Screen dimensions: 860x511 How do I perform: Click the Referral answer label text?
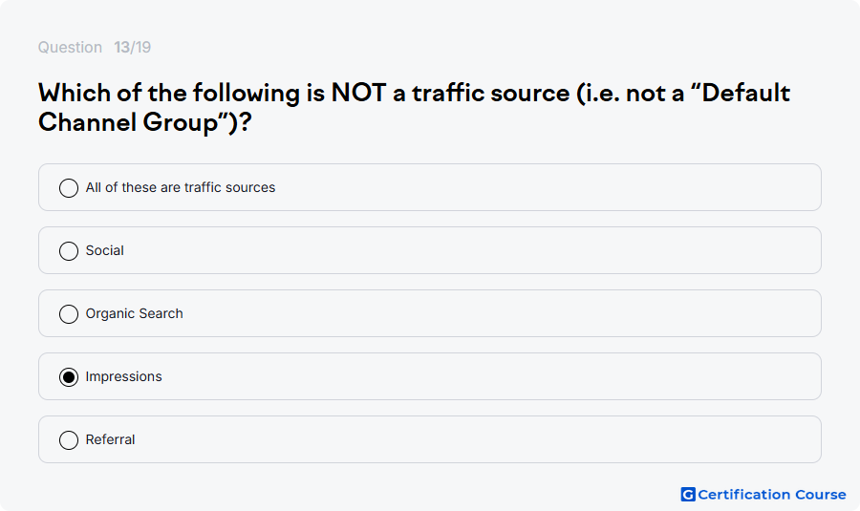click(x=110, y=439)
